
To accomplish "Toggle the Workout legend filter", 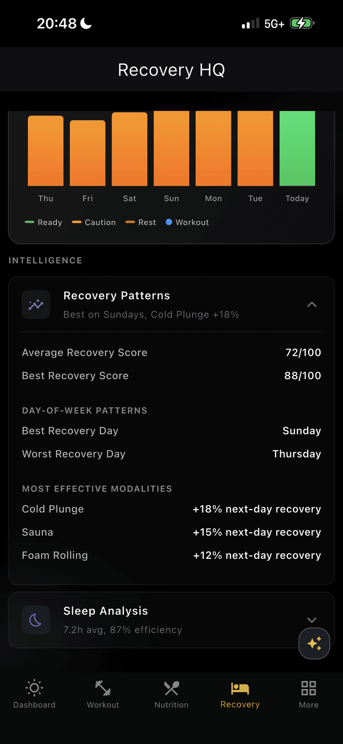I will click(187, 222).
